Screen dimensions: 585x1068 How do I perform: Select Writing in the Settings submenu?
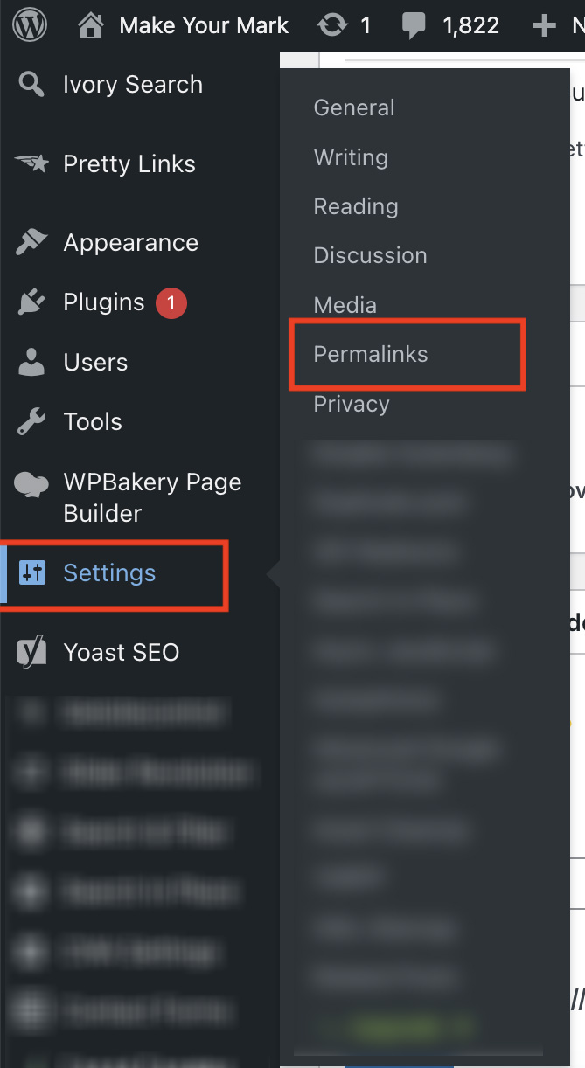click(x=351, y=157)
